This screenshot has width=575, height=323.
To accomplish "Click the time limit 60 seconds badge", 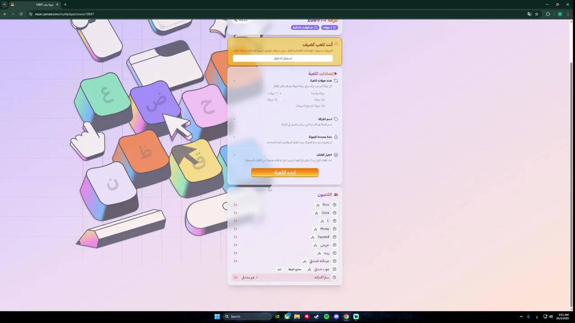I will 305,27.
